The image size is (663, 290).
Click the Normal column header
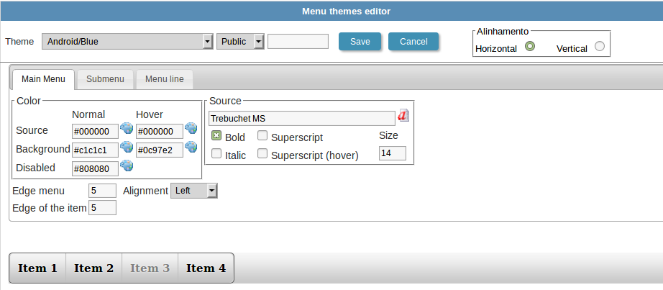pos(88,114)
